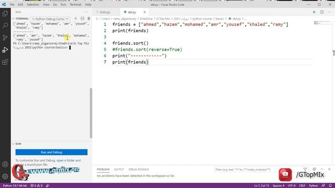Open the Explorer view in activity bar
The image size is (335, 188).
tap(5, 14)
